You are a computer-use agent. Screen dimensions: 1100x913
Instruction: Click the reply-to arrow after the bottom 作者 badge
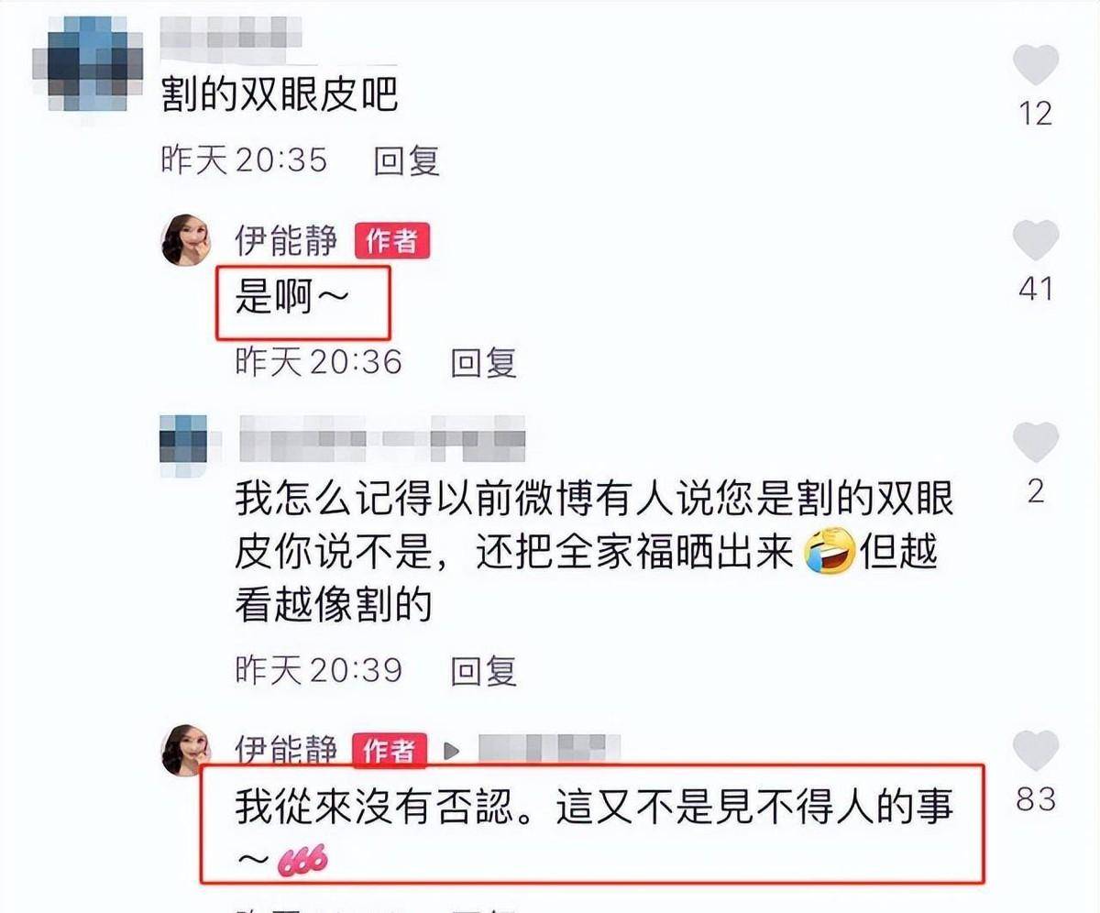[451, 751]
